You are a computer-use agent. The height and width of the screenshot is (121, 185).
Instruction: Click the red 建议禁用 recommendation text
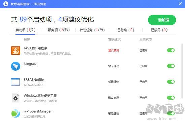(113, 50)
